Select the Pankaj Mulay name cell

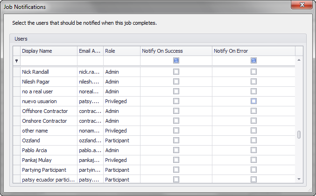pos(49,160)
